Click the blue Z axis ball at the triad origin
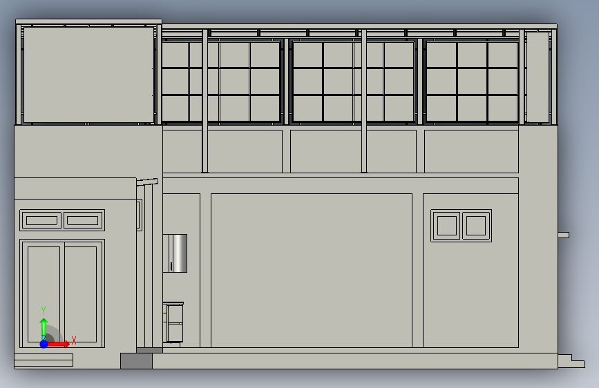 [x=44, y=344]
